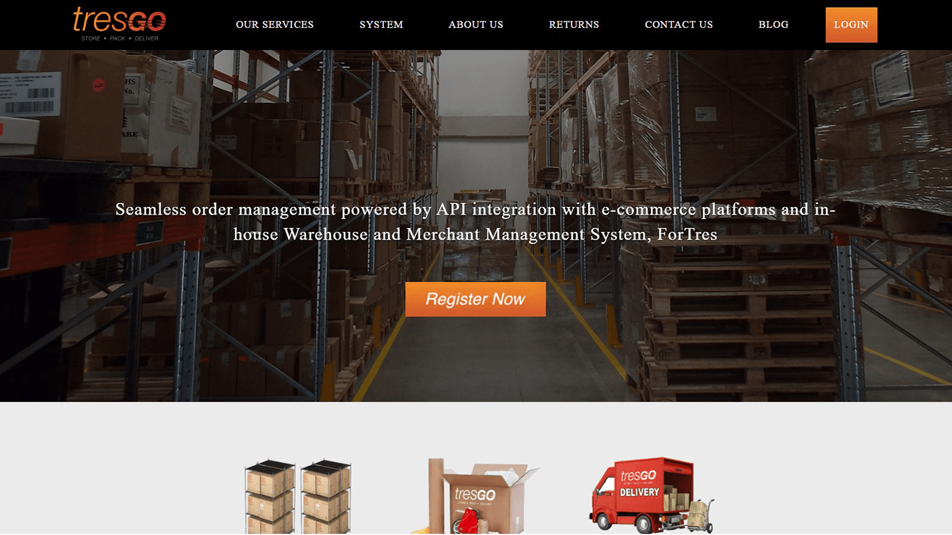
Task: Click the Register Now button
Action: pyautogui.click(x=475, y=300)
